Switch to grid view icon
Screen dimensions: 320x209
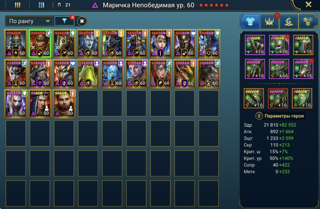(41, 5)
